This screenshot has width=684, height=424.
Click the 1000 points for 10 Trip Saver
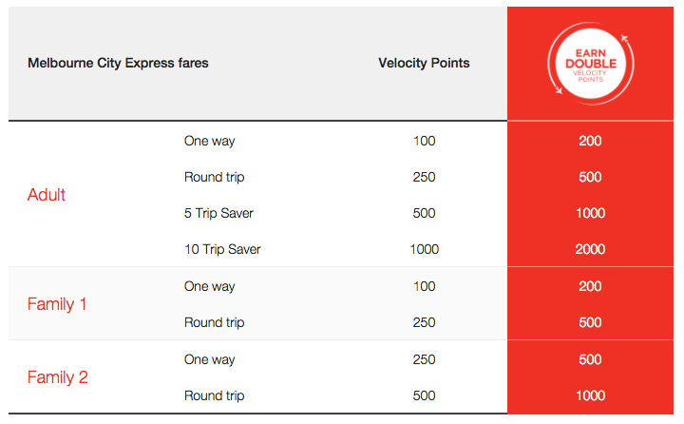[425, 249]
